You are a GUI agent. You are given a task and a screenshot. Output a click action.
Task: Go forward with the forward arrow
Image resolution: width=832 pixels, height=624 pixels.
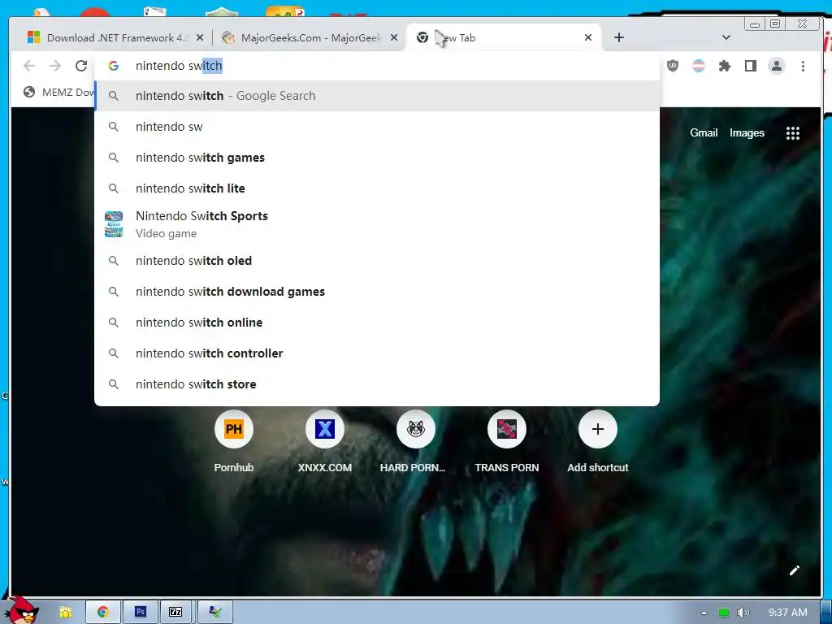(55, 66)
